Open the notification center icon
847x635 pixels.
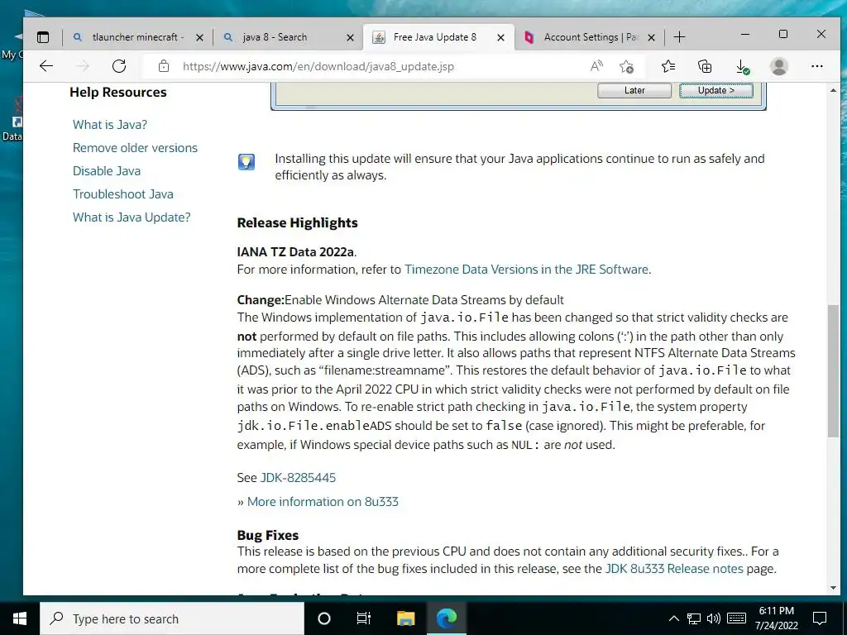pyautogui.click(x=820, y=618)
